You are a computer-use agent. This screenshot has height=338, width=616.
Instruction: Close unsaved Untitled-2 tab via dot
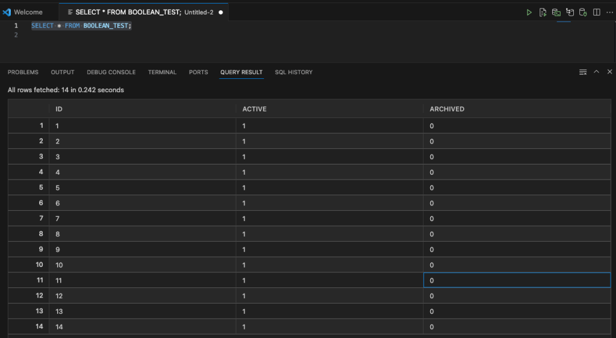pyautogui.click(x=221, y=12)
